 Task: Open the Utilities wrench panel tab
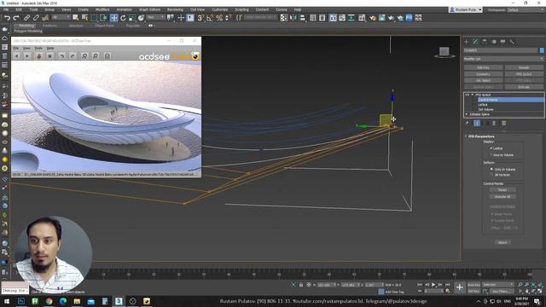[x=512, y=42]
